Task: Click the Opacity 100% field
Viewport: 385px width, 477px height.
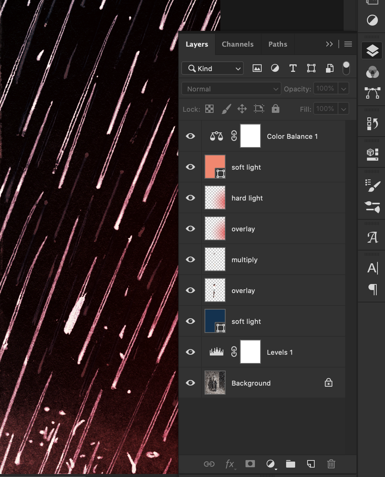Action: click(326, 89)
